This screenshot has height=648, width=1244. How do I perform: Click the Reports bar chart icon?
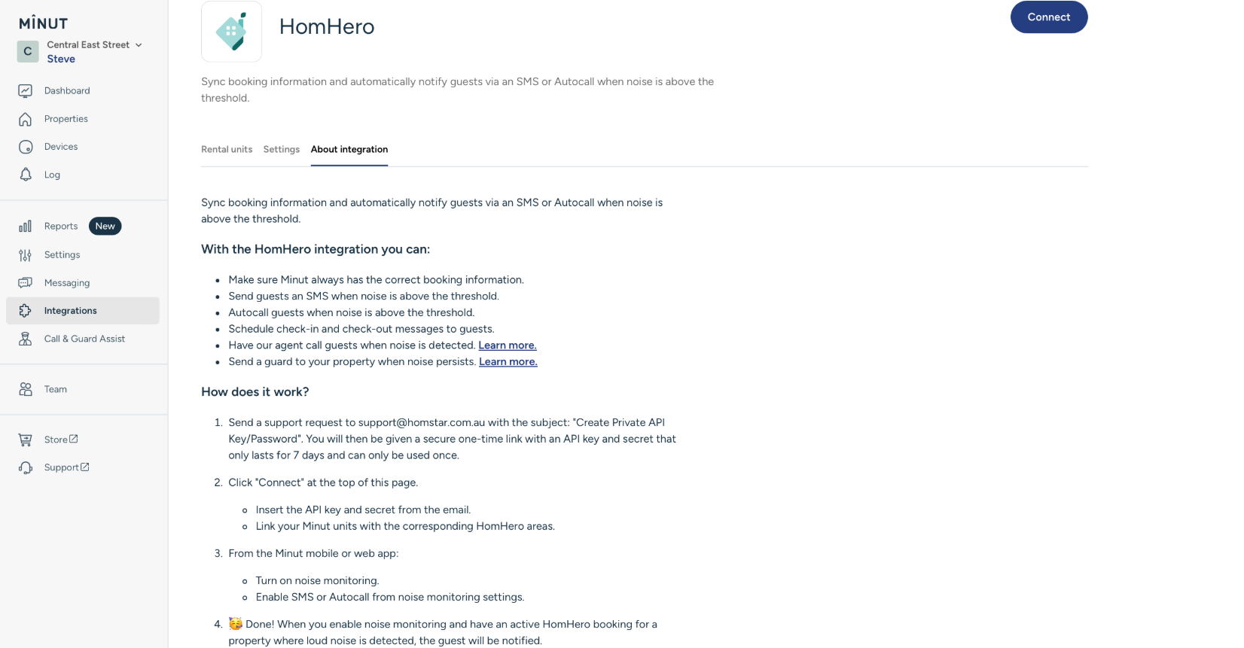point(26,227)
